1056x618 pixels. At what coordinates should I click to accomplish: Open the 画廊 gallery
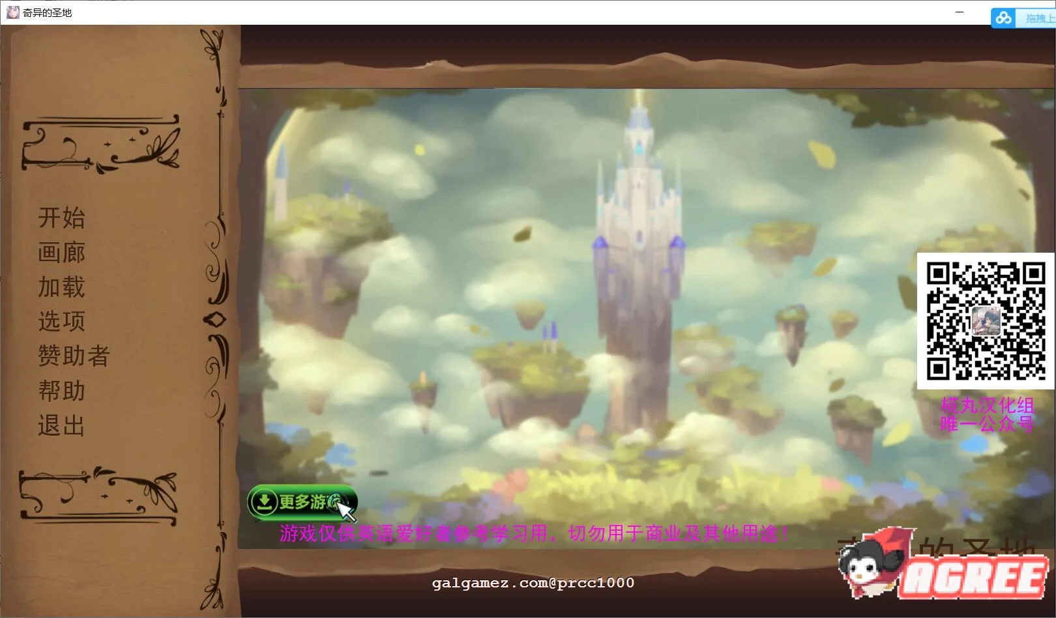(61, 253)
